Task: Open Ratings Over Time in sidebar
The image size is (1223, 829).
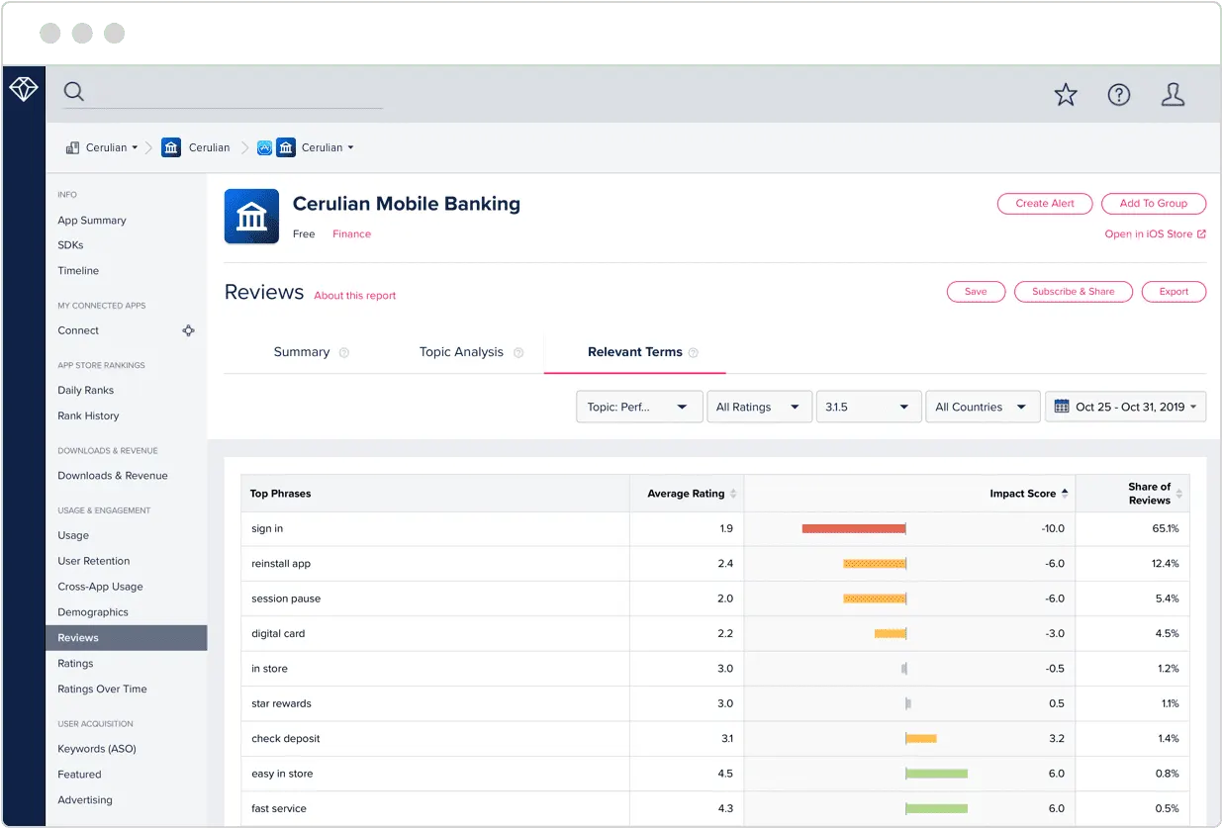Action: 102,690
